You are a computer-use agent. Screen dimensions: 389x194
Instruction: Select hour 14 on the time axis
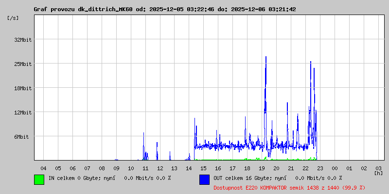pos(189,168)
